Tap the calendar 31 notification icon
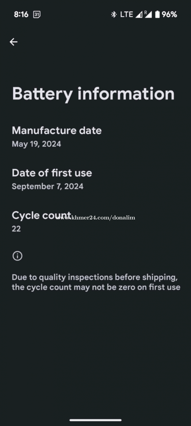191x426 pixels. 37,14
